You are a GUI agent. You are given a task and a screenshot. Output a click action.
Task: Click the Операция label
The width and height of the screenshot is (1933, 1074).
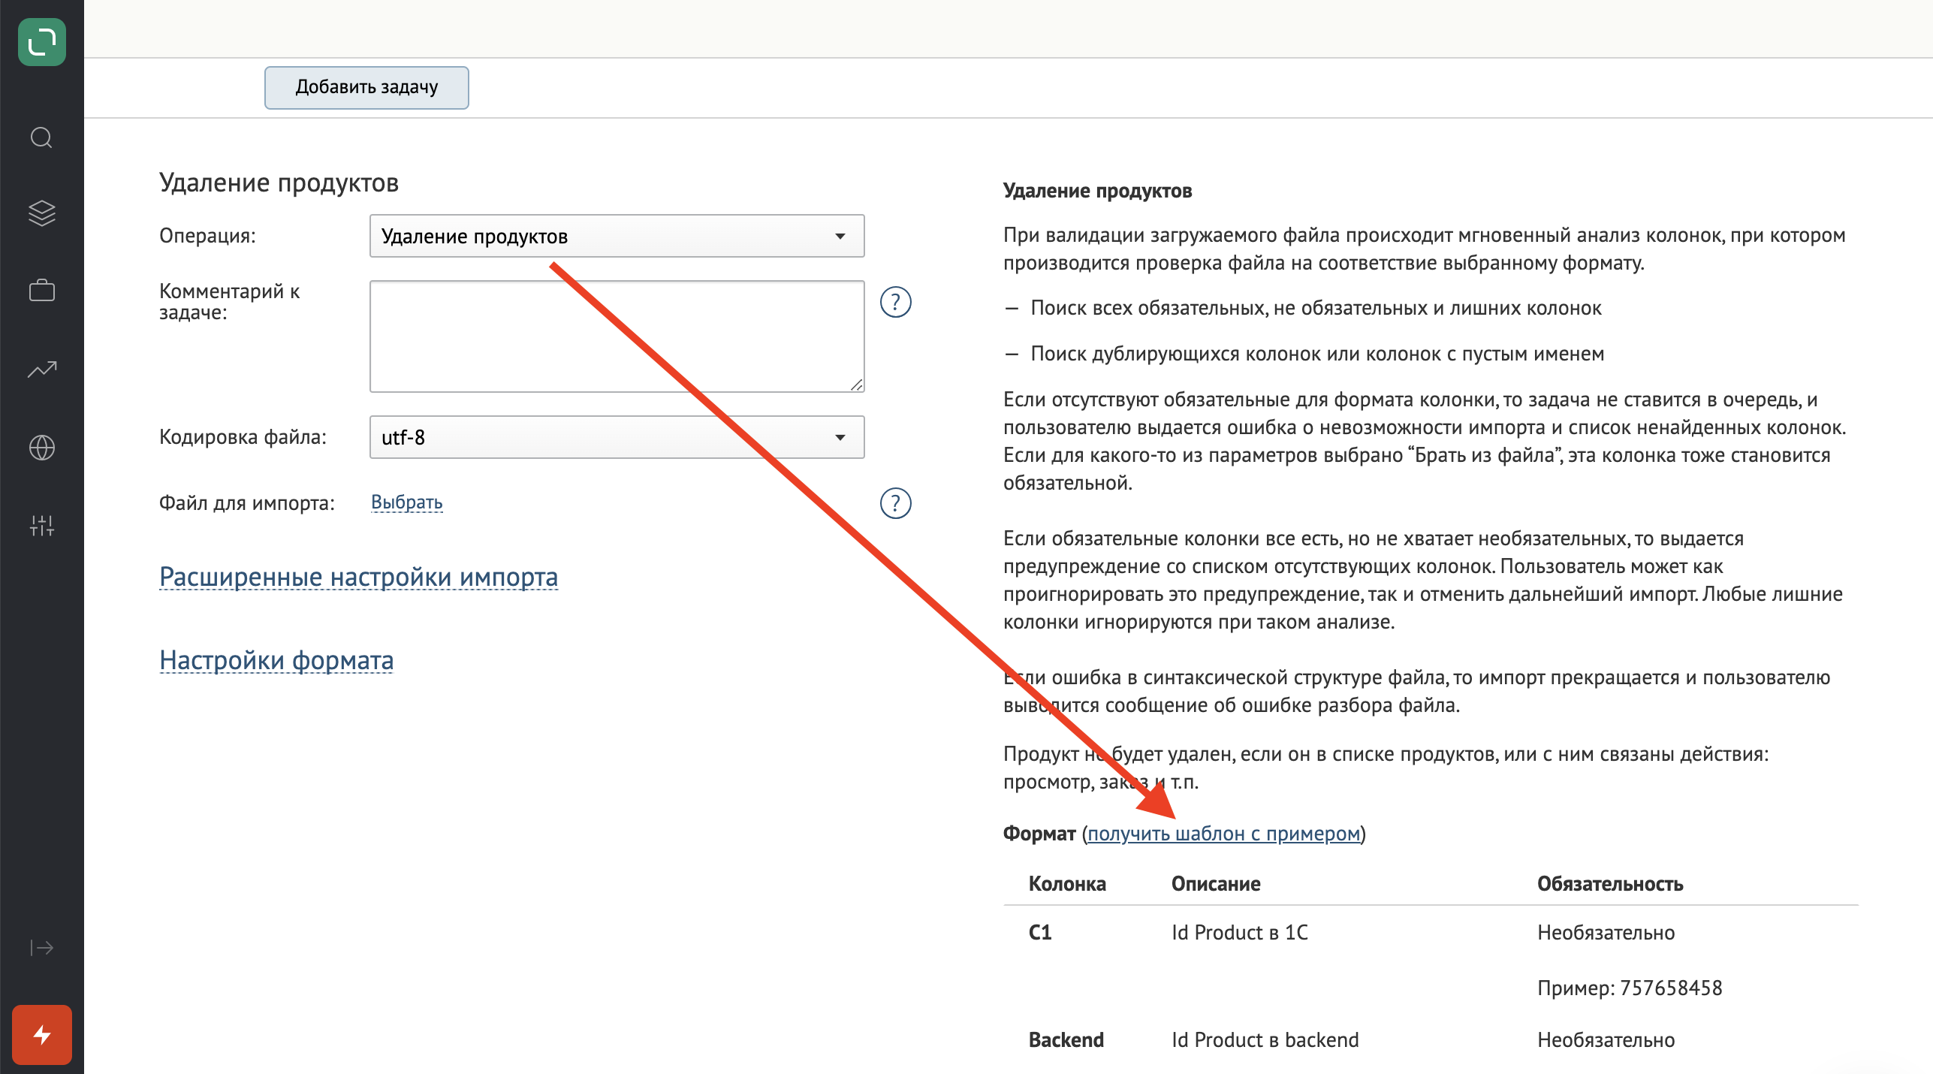(207, 236)
